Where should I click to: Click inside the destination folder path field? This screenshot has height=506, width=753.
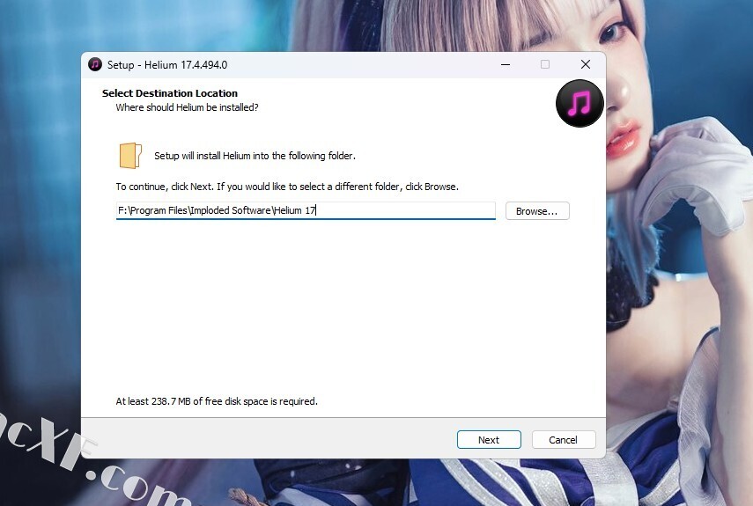(305, 211)
